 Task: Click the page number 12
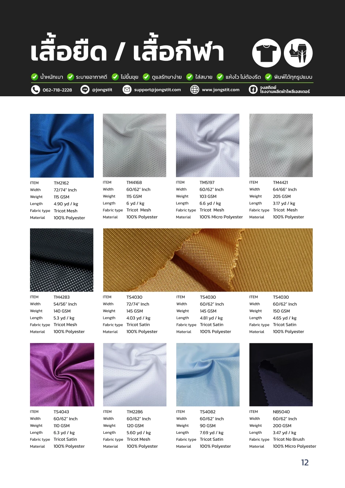point(305,463)
